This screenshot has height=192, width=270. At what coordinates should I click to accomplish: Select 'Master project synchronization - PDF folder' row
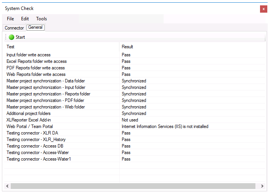pyautogui.click(x=135, y=100)
